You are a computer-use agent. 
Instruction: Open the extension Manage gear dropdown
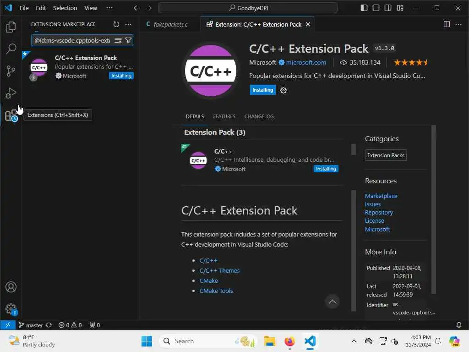(283, 90)
